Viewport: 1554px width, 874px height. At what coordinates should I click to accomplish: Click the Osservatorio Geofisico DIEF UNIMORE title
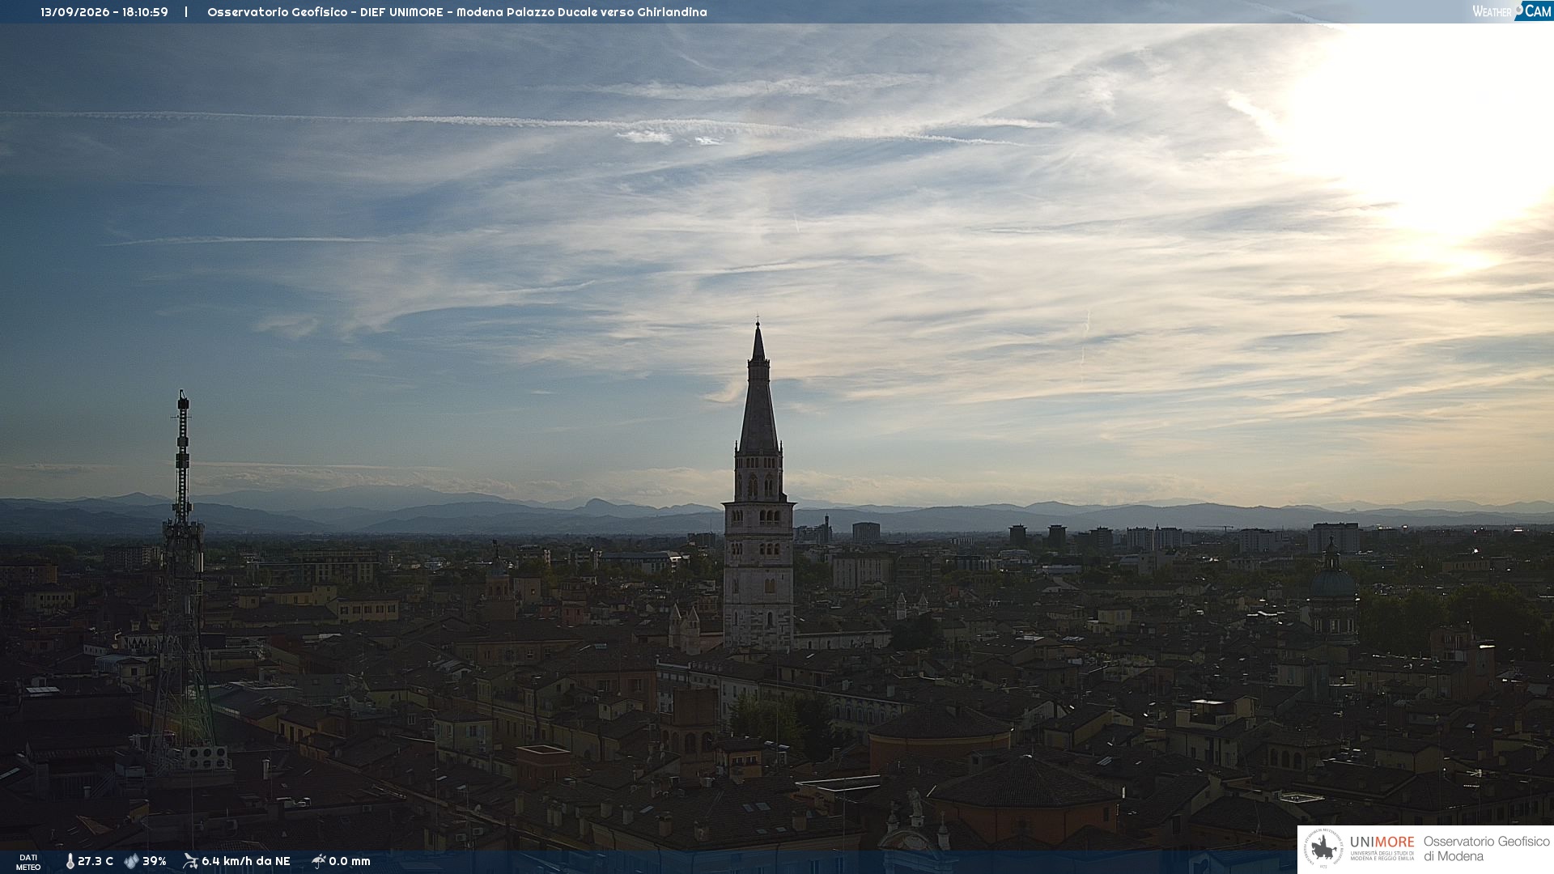(x=457, y=12)
